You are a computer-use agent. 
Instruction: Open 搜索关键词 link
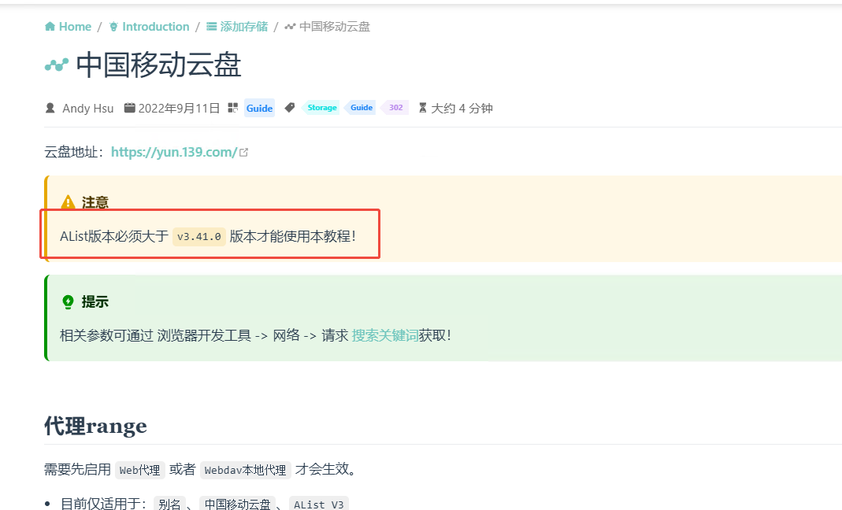[385, 335]
